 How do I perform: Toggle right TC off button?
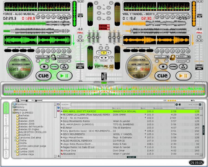pos(111,58)
